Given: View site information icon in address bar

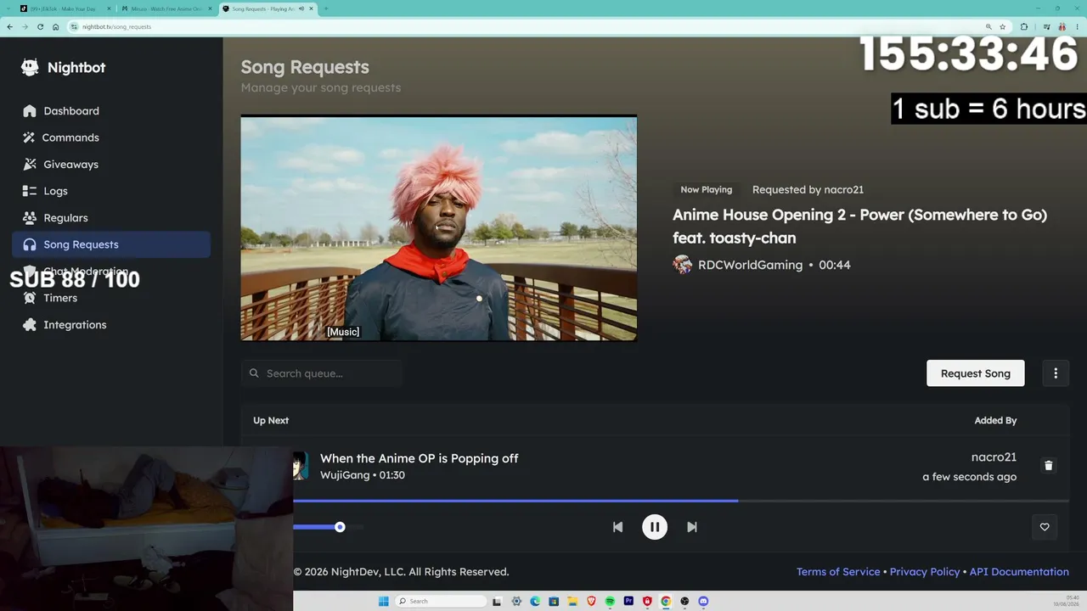Looking at the screenshot, I should (75, 26).
